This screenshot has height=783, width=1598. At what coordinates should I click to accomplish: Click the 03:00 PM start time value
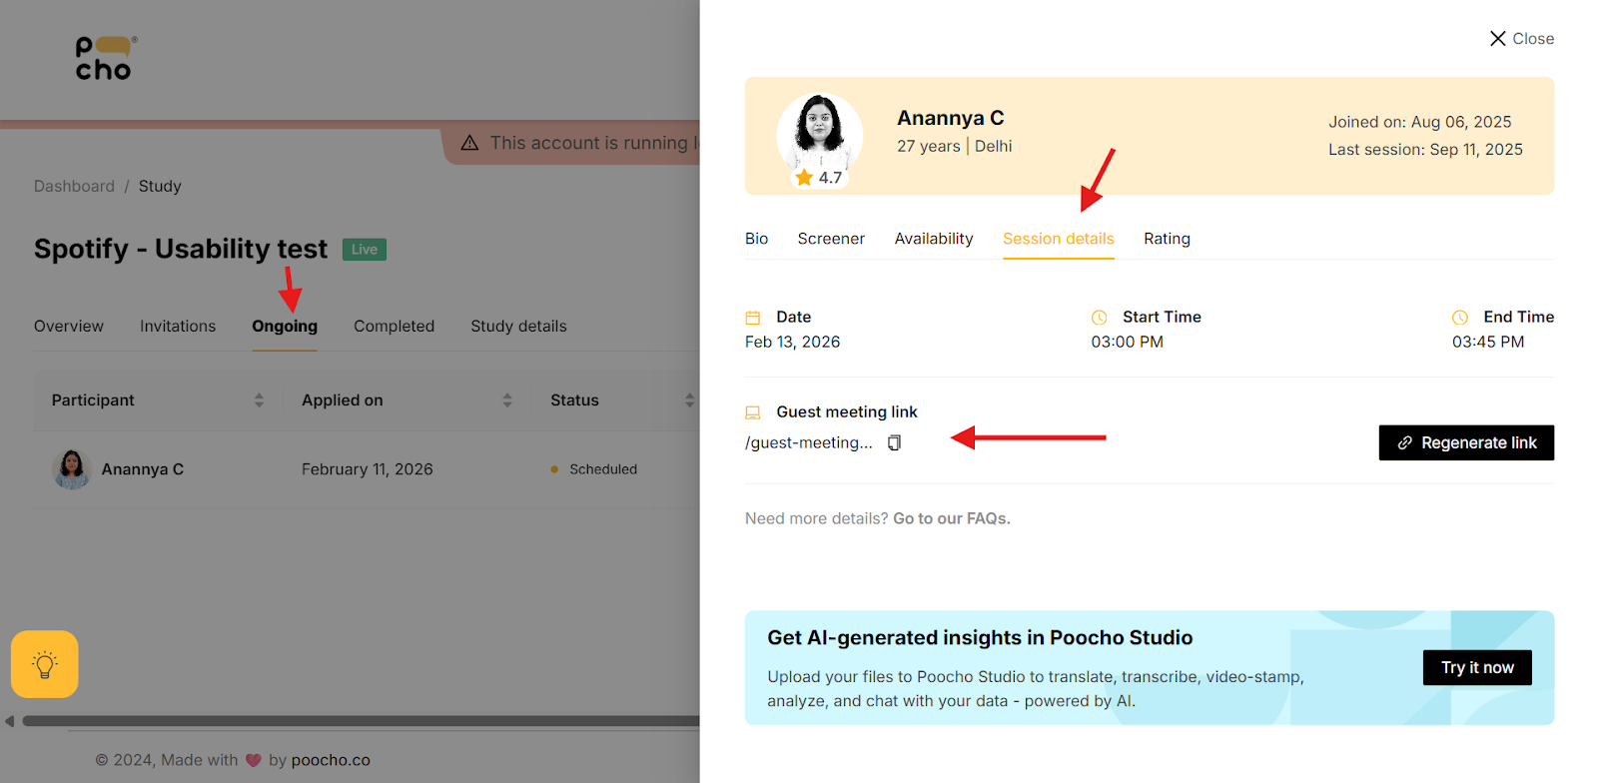[x=1127, y=342]
